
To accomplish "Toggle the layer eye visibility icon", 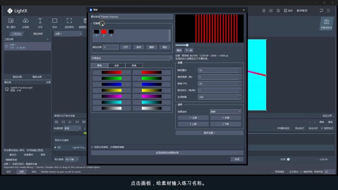I will [x=59, y=148].
